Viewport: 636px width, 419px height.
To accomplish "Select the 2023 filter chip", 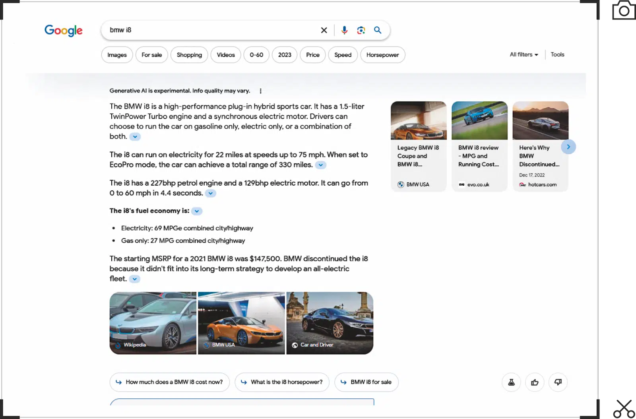I will 285,55.
